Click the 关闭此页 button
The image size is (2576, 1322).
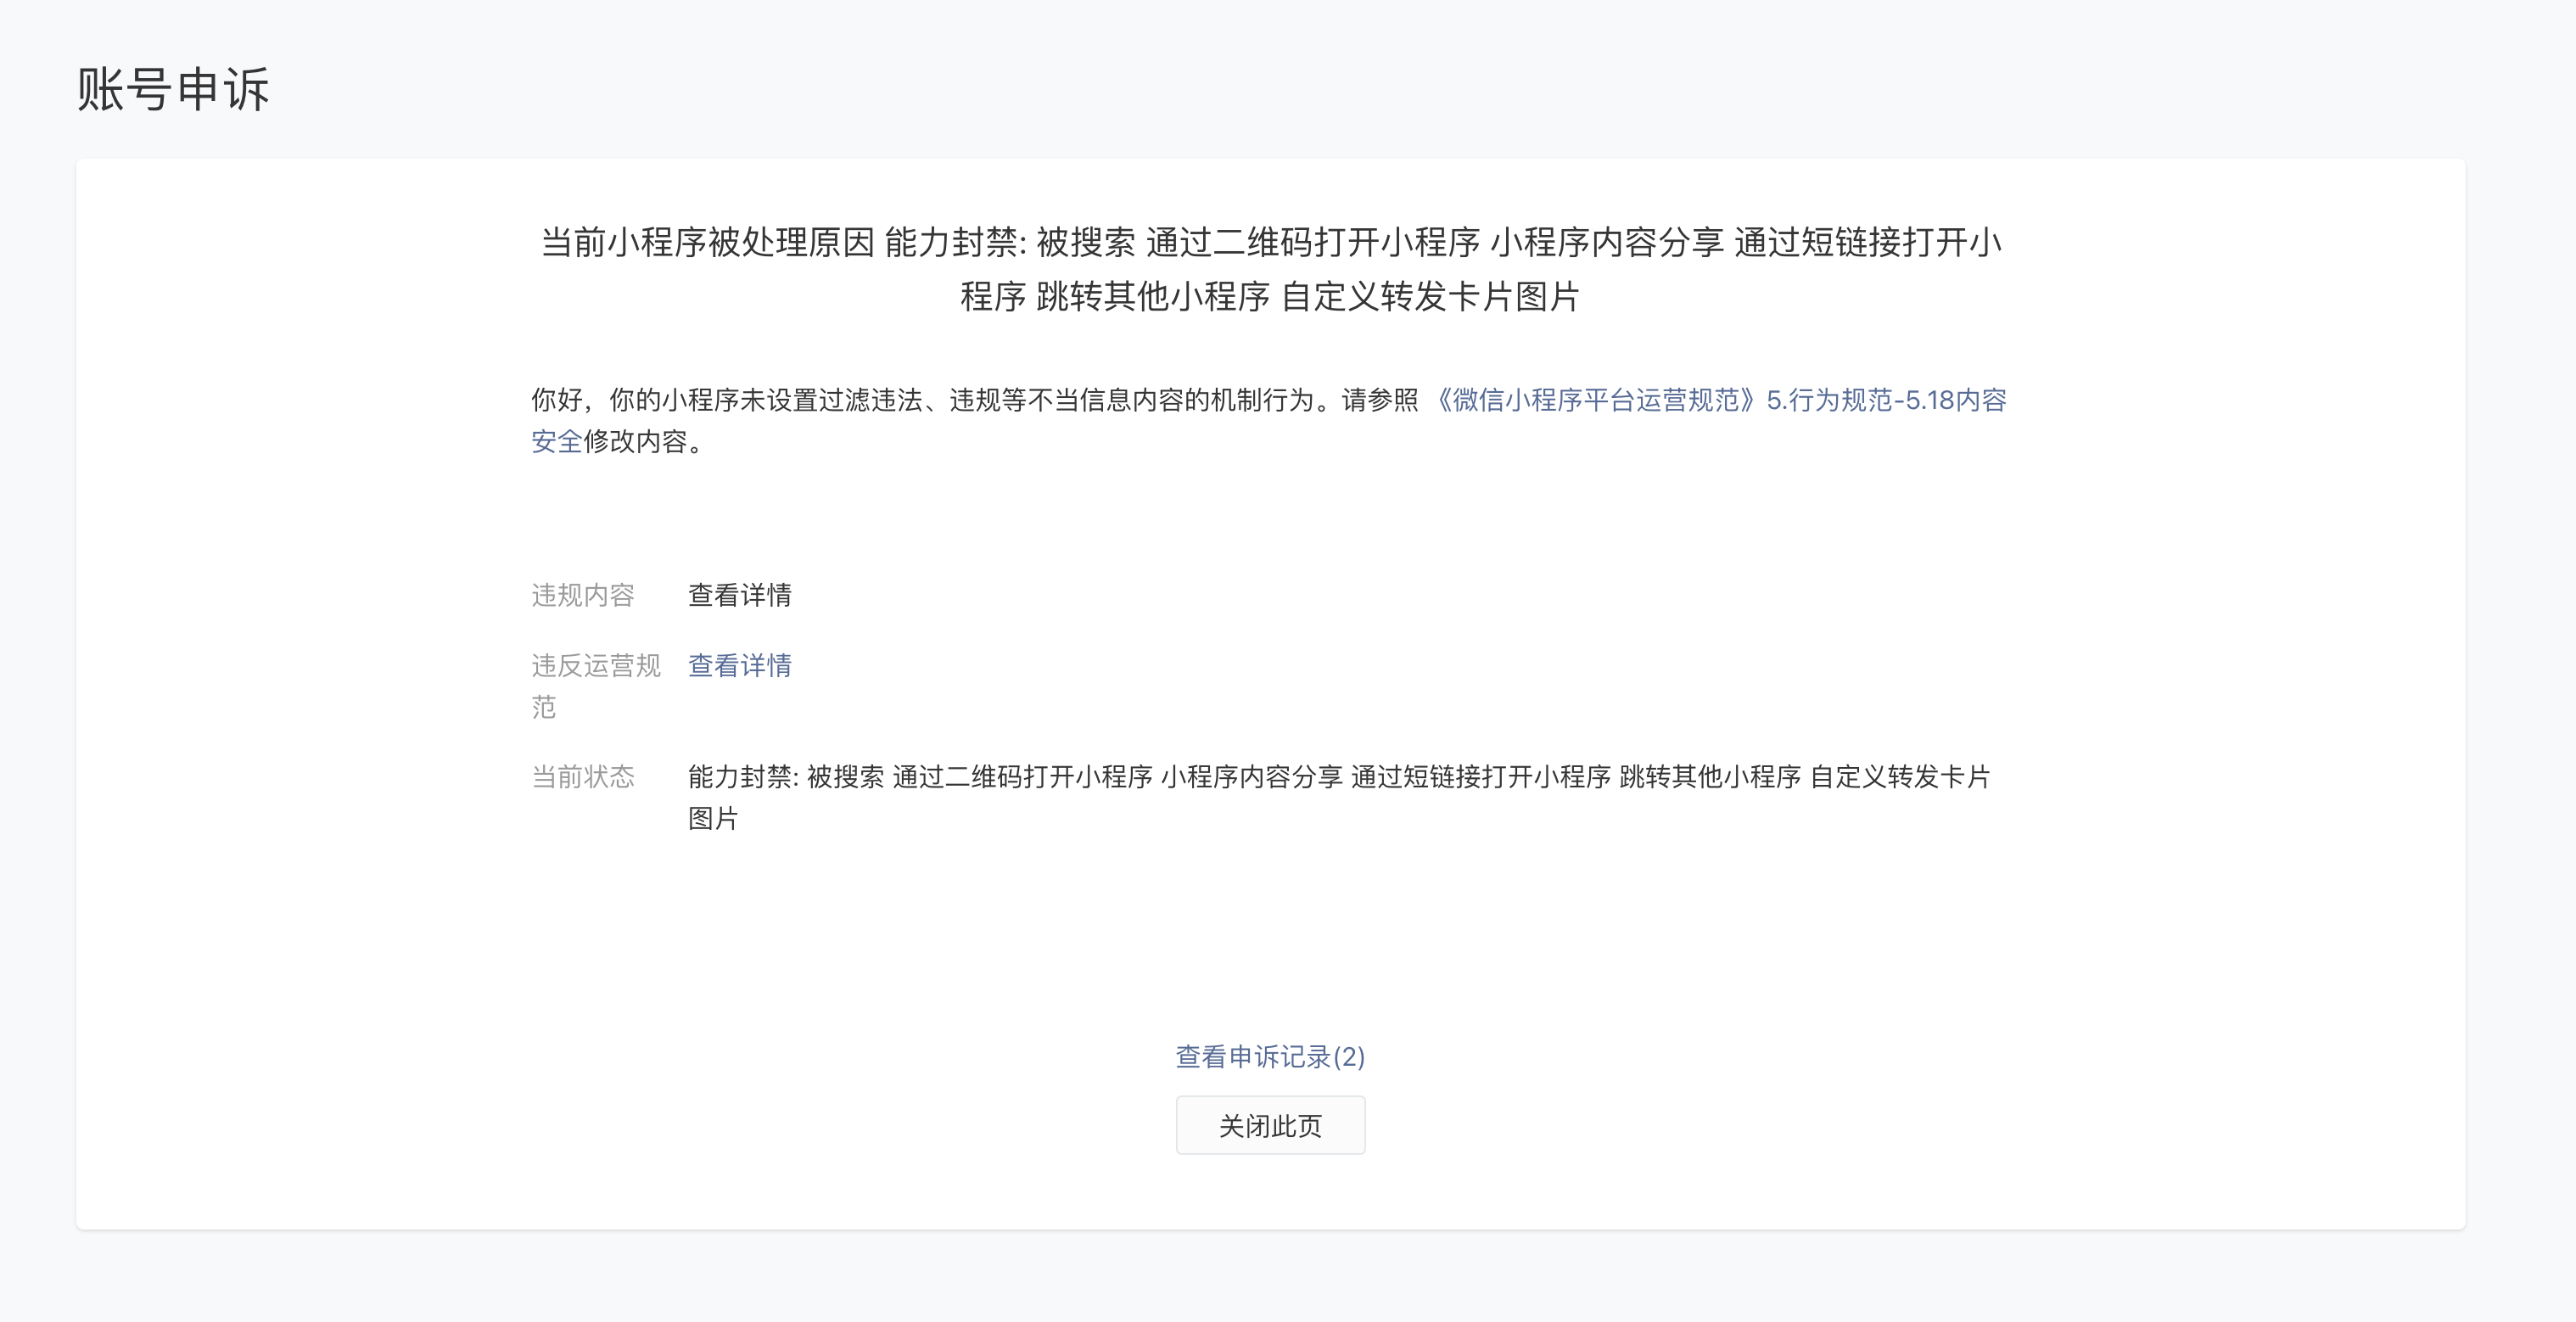click(x=1270, y=1126)
